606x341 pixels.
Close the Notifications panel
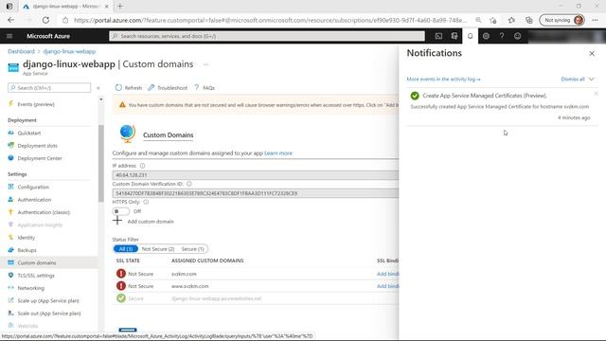(592, 54)
